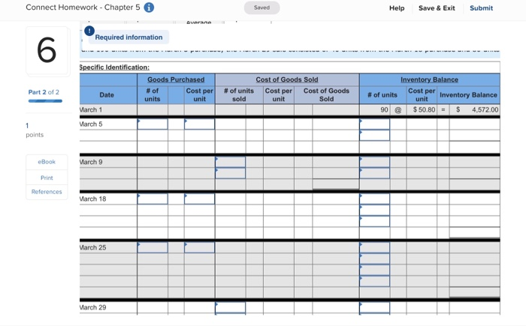This screenshot has height=326, width=526.
Task: Click the March 1 row label
Action: (91, 109)
